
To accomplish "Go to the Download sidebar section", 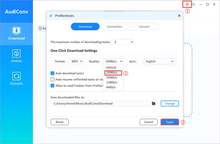I will click(16, 33).
